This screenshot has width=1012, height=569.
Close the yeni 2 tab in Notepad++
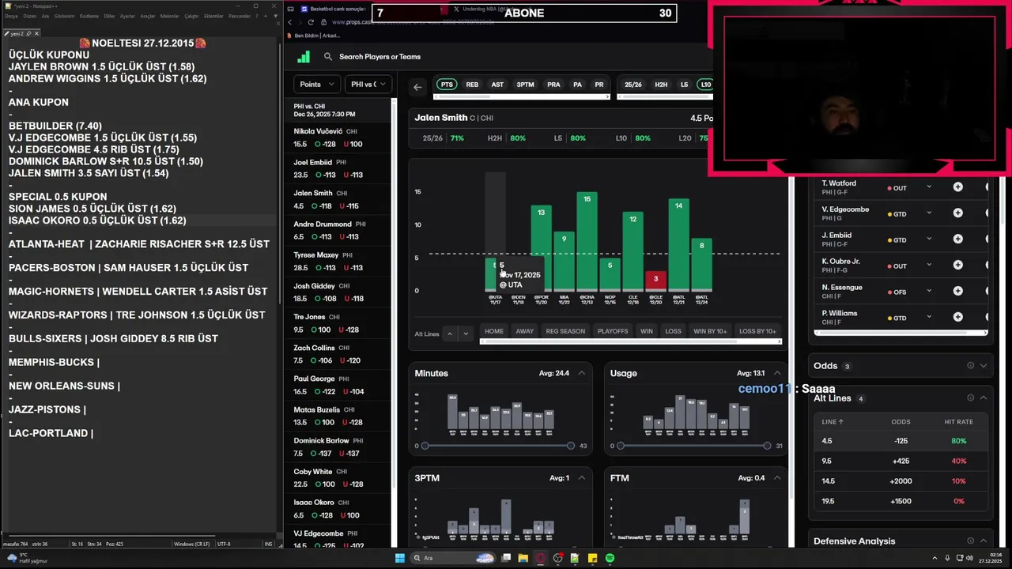(x=36, y=34)
